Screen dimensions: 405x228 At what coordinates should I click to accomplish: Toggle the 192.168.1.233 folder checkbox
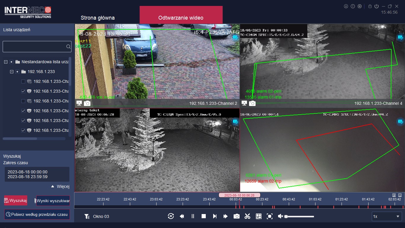(17, 72)
